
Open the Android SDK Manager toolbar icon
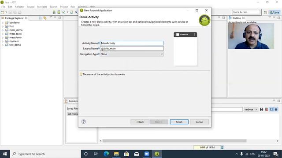point(54,12)
